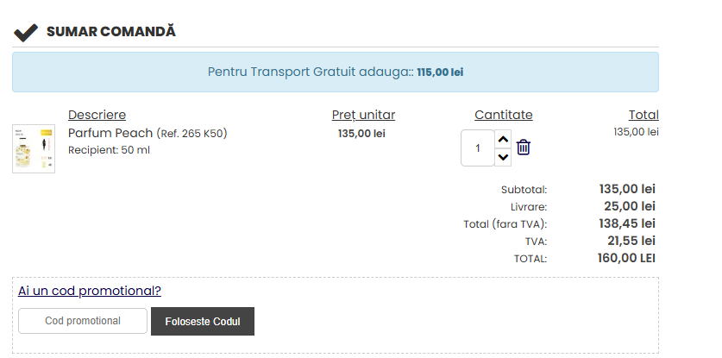
Task: Click the SUMAR COMANDĂ heading
Action: point(110,31)
